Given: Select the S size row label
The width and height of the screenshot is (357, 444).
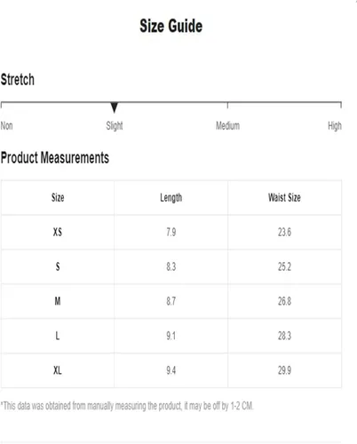Looking at the screenshot, I should click(x=58, y=266).
